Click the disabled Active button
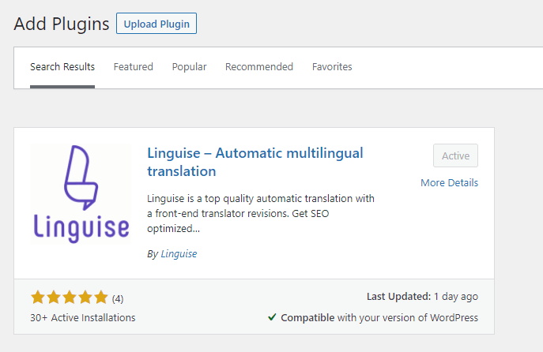The image size is (543, 352). [x=456, y=155]
